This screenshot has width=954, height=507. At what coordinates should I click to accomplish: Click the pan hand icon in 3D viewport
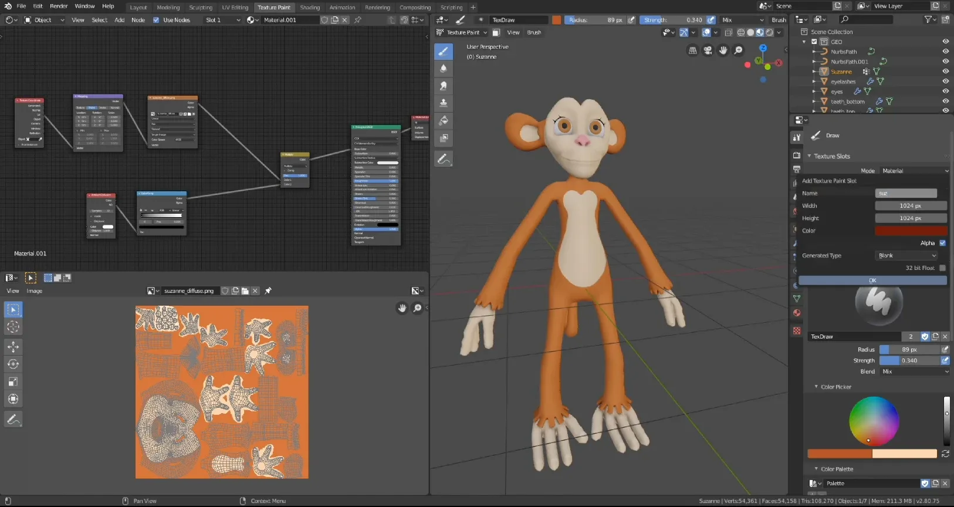723,50
